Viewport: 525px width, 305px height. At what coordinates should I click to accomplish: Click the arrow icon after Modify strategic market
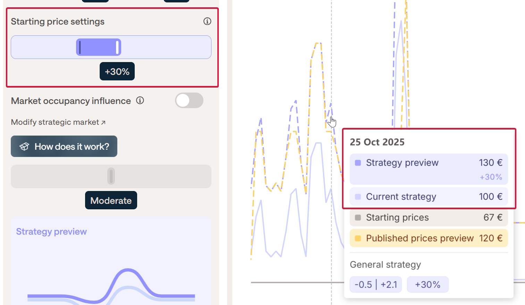tap(103, 122)
